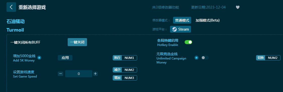Click the game speed value field
Screen dimensions: 283x92
[x=79, y=74]
